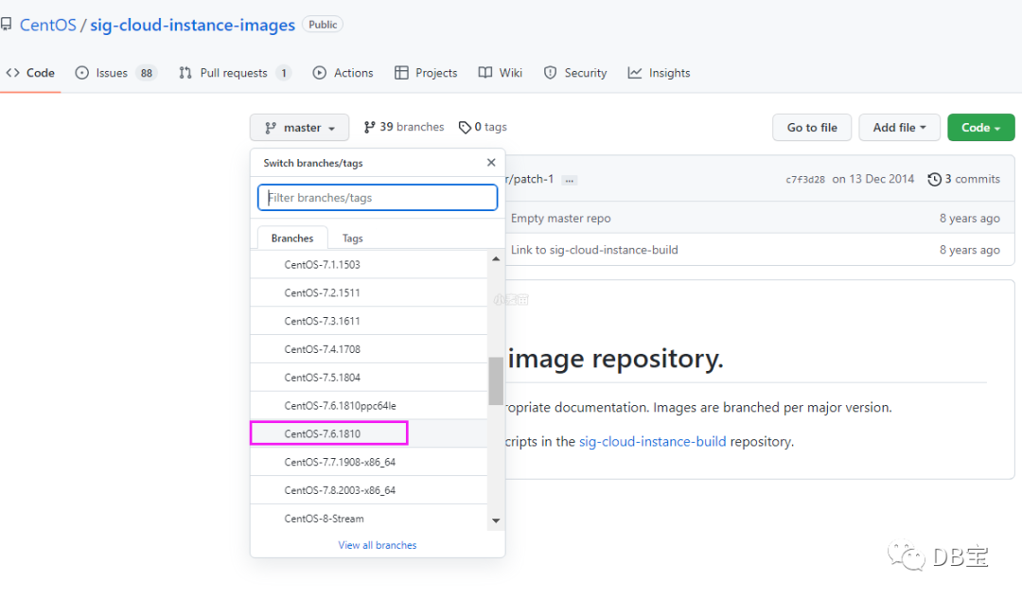Open the sig-cloud-instance-build repository link

652,441
